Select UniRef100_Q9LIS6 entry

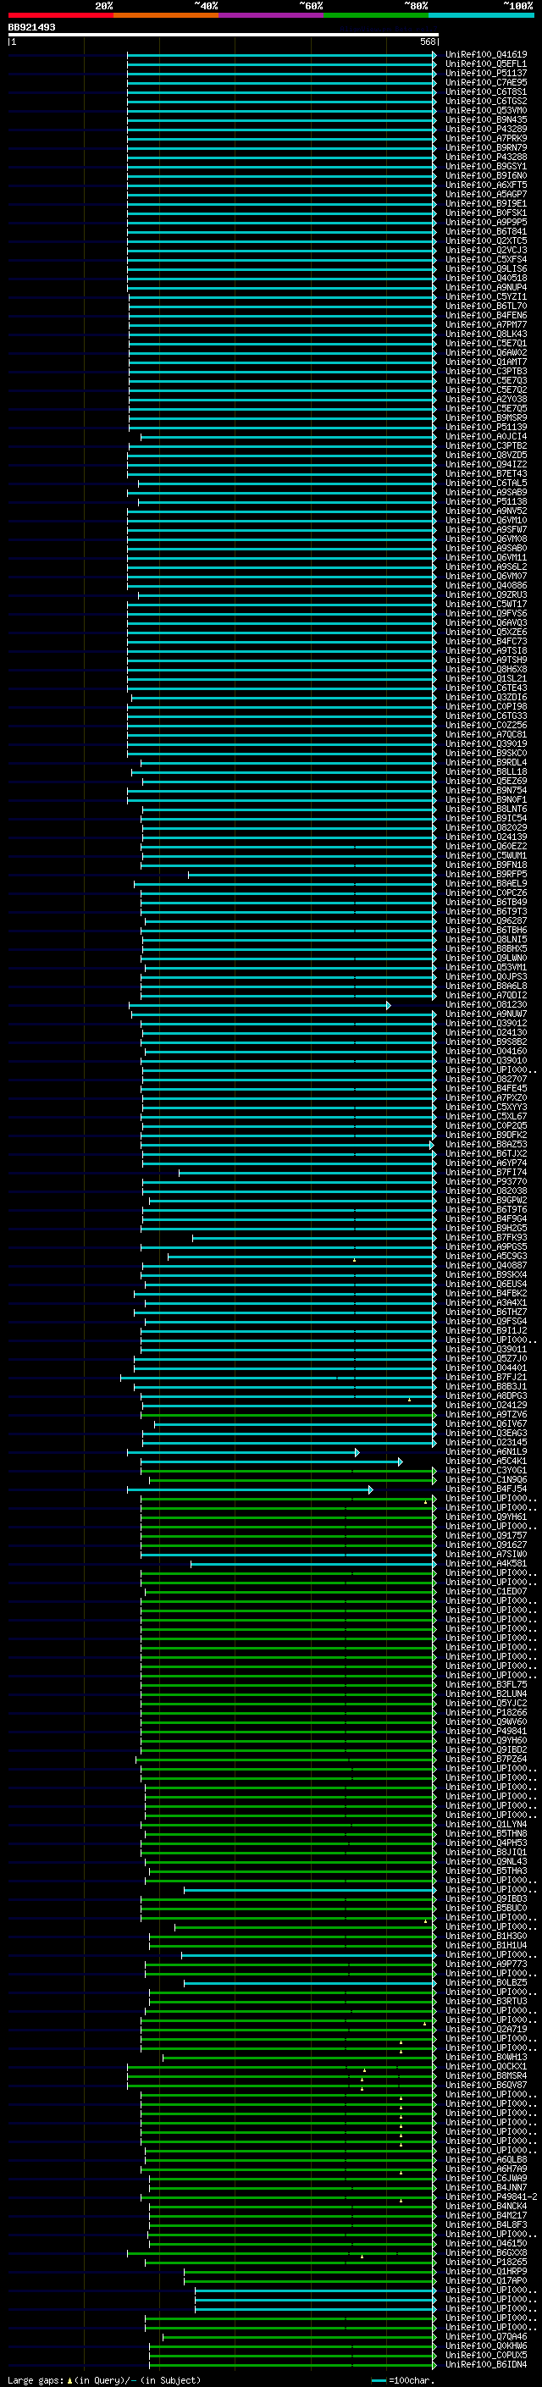[485, 268]
